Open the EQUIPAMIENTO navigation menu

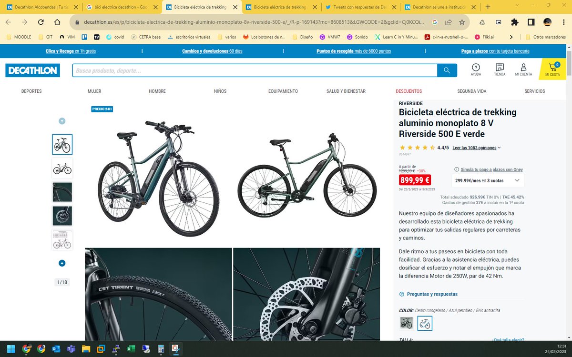tap(283, 91)
